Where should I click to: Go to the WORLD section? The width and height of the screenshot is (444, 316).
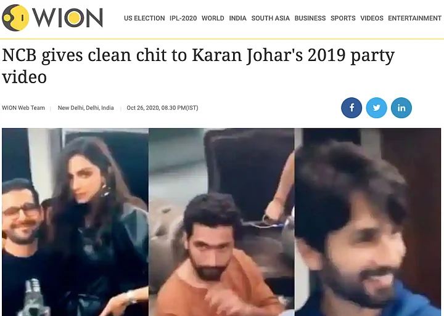[213, 18]
